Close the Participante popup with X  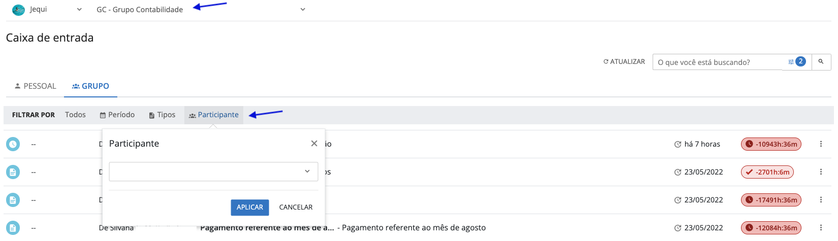[314, 144]
